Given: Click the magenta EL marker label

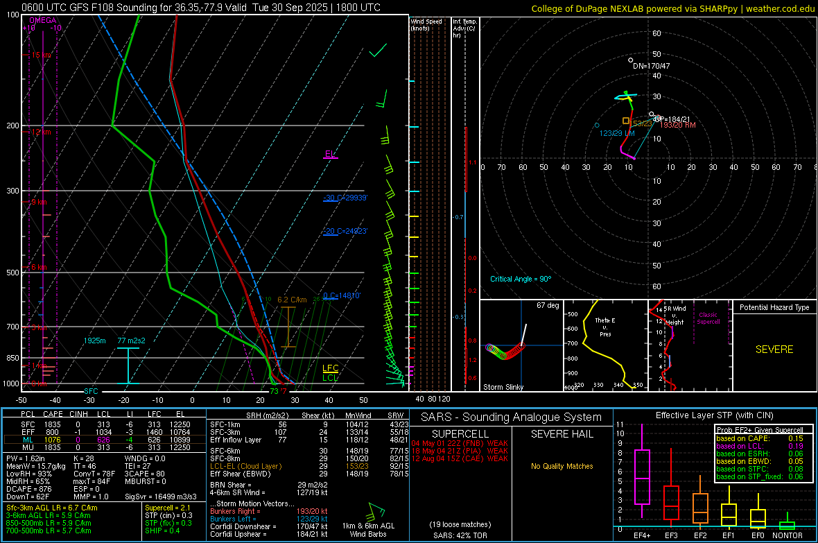Looking at the screenshot, I should point(330,153).
